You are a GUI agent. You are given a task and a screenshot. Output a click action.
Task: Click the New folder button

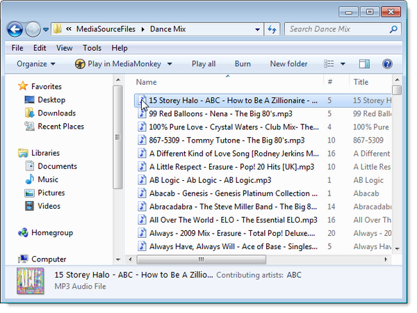click(x=288, y=64)
